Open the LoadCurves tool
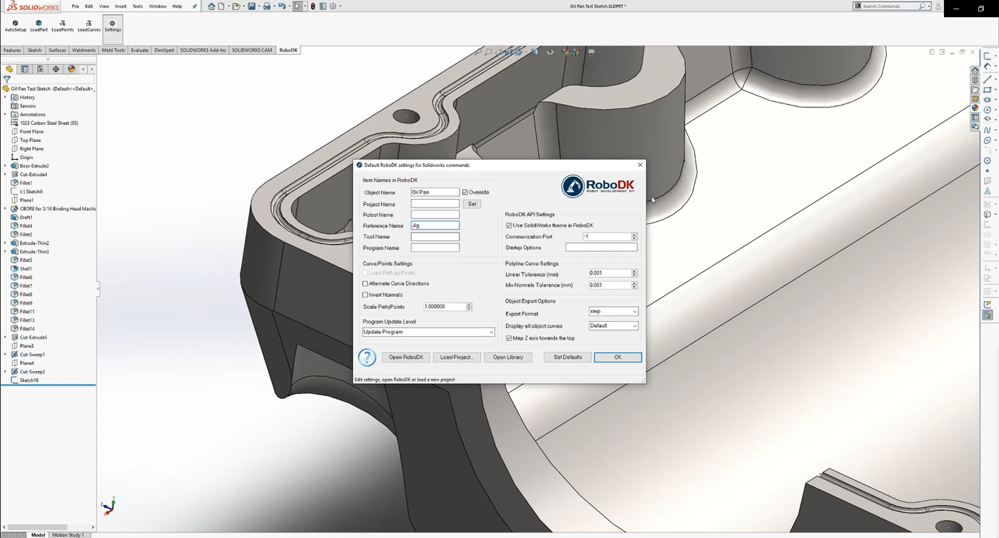Screen dimensions: 999x538 (88, 26)
